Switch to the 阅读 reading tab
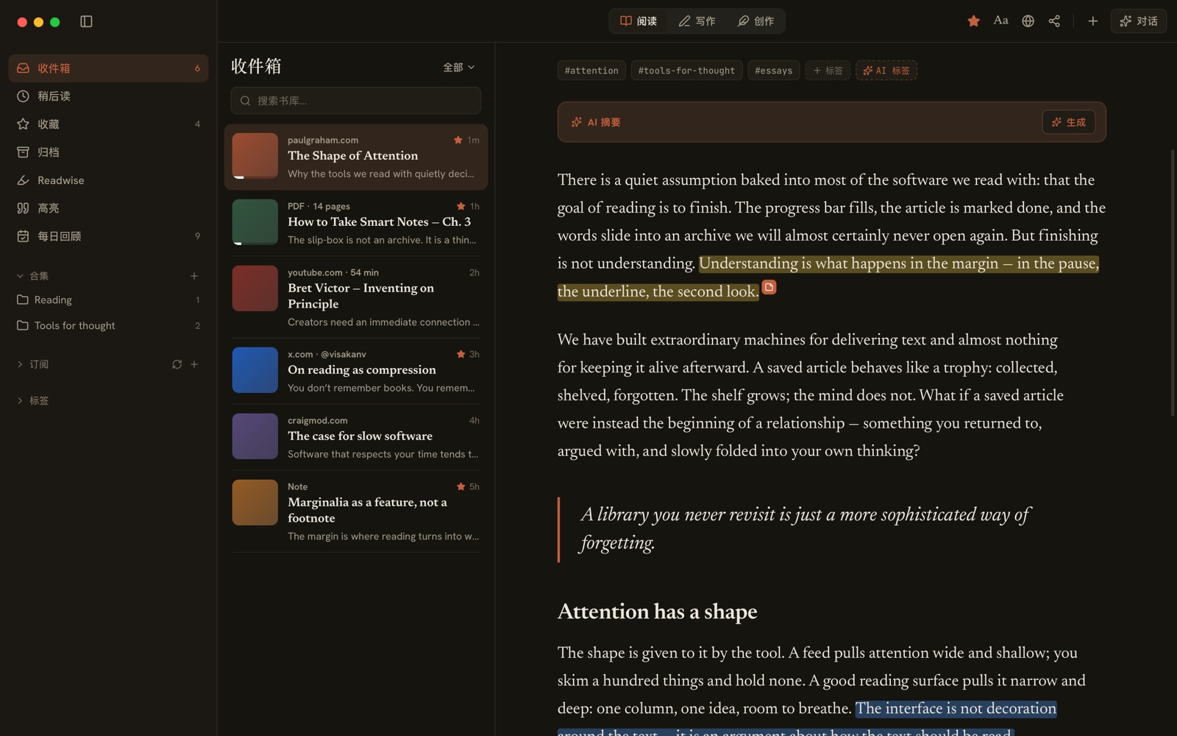The image size is (1177, 736). 639,21
